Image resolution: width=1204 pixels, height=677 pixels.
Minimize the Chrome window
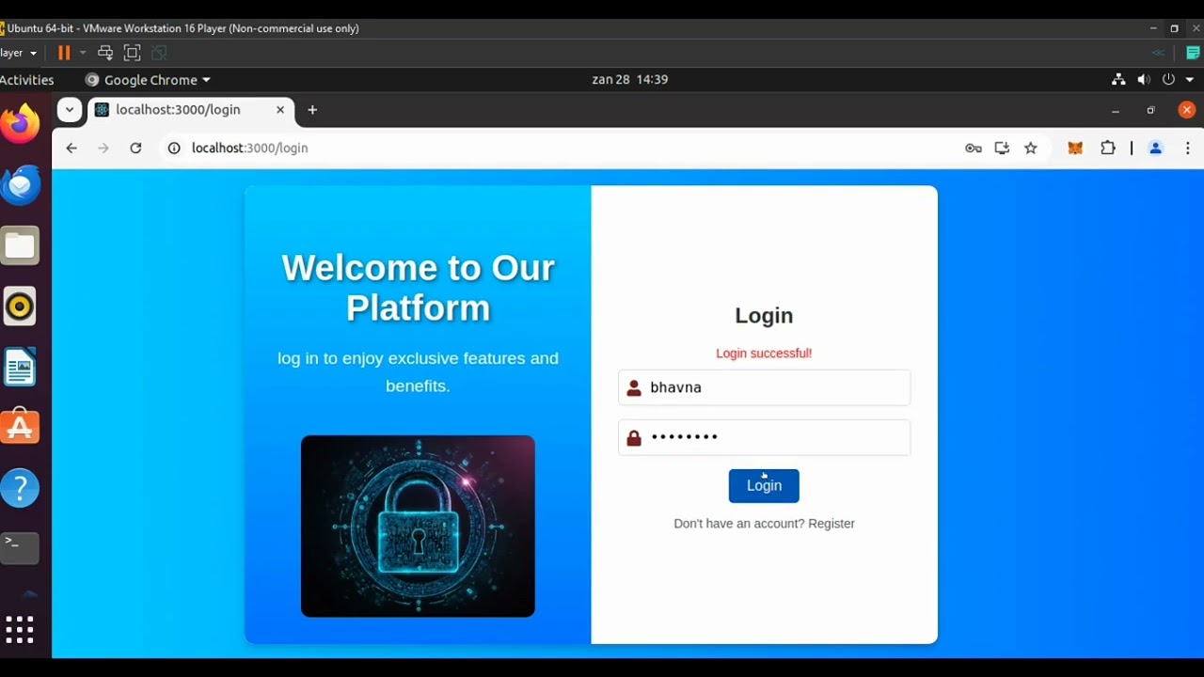[1116, 110]
